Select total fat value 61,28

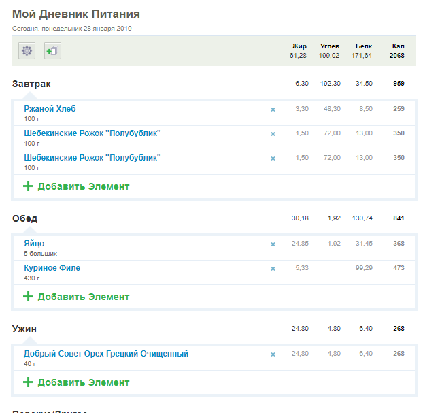point(298,56)
